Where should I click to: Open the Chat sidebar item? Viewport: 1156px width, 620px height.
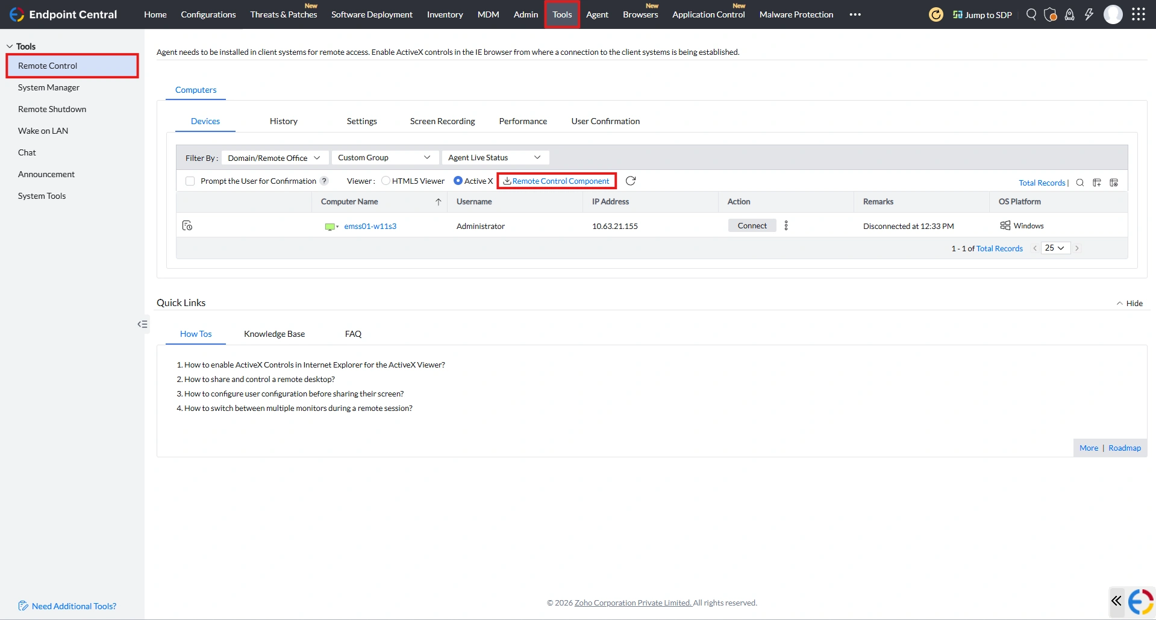[27, 152]
